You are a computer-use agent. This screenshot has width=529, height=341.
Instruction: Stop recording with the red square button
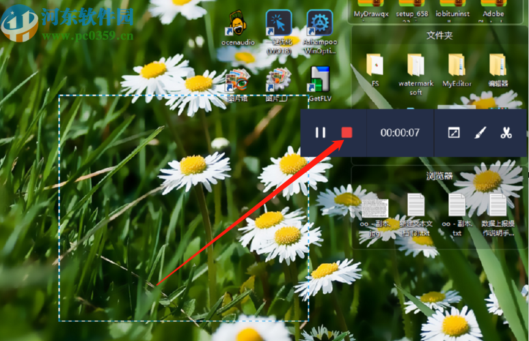347,133
